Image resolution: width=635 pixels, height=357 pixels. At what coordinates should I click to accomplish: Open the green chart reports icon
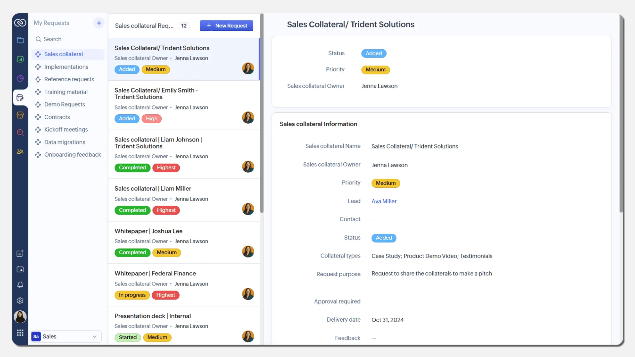pos(20,59)
